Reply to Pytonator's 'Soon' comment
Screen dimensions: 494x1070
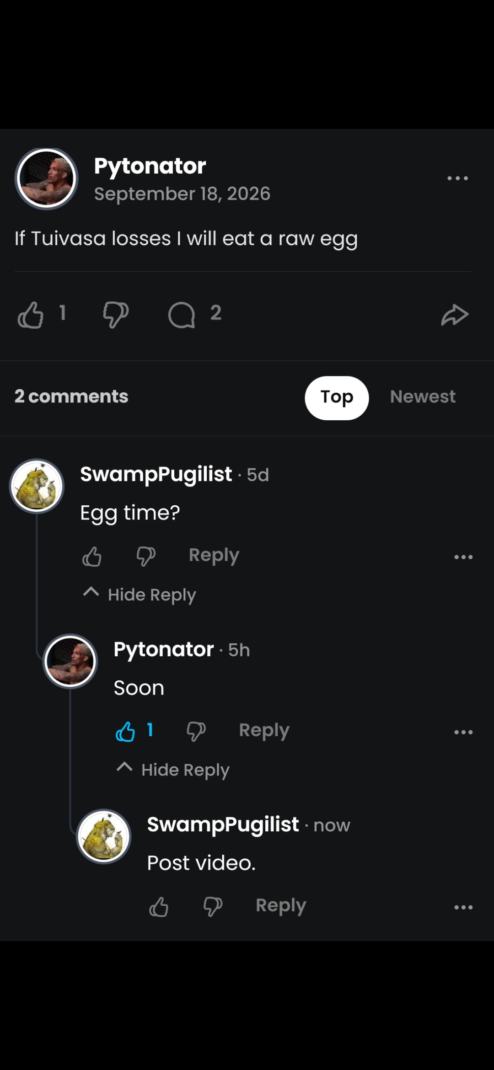click(x=264, y=731)
